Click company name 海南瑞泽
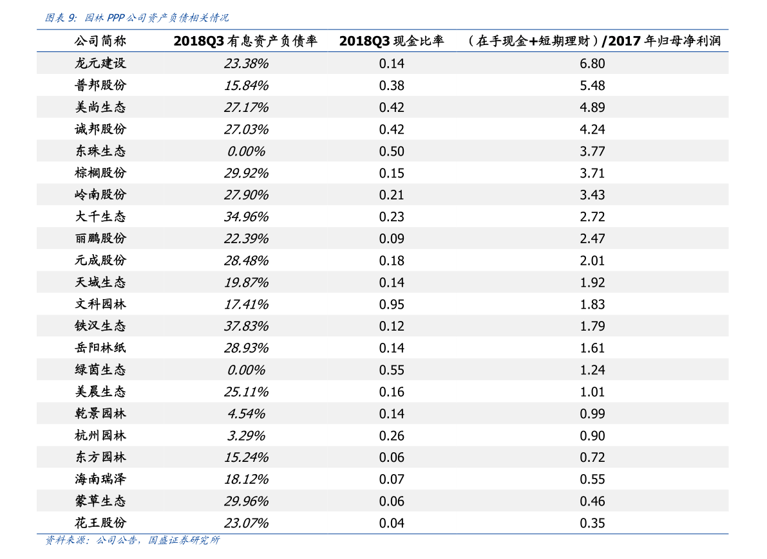This screenshot has height=559, width=767. click(100, 479)
